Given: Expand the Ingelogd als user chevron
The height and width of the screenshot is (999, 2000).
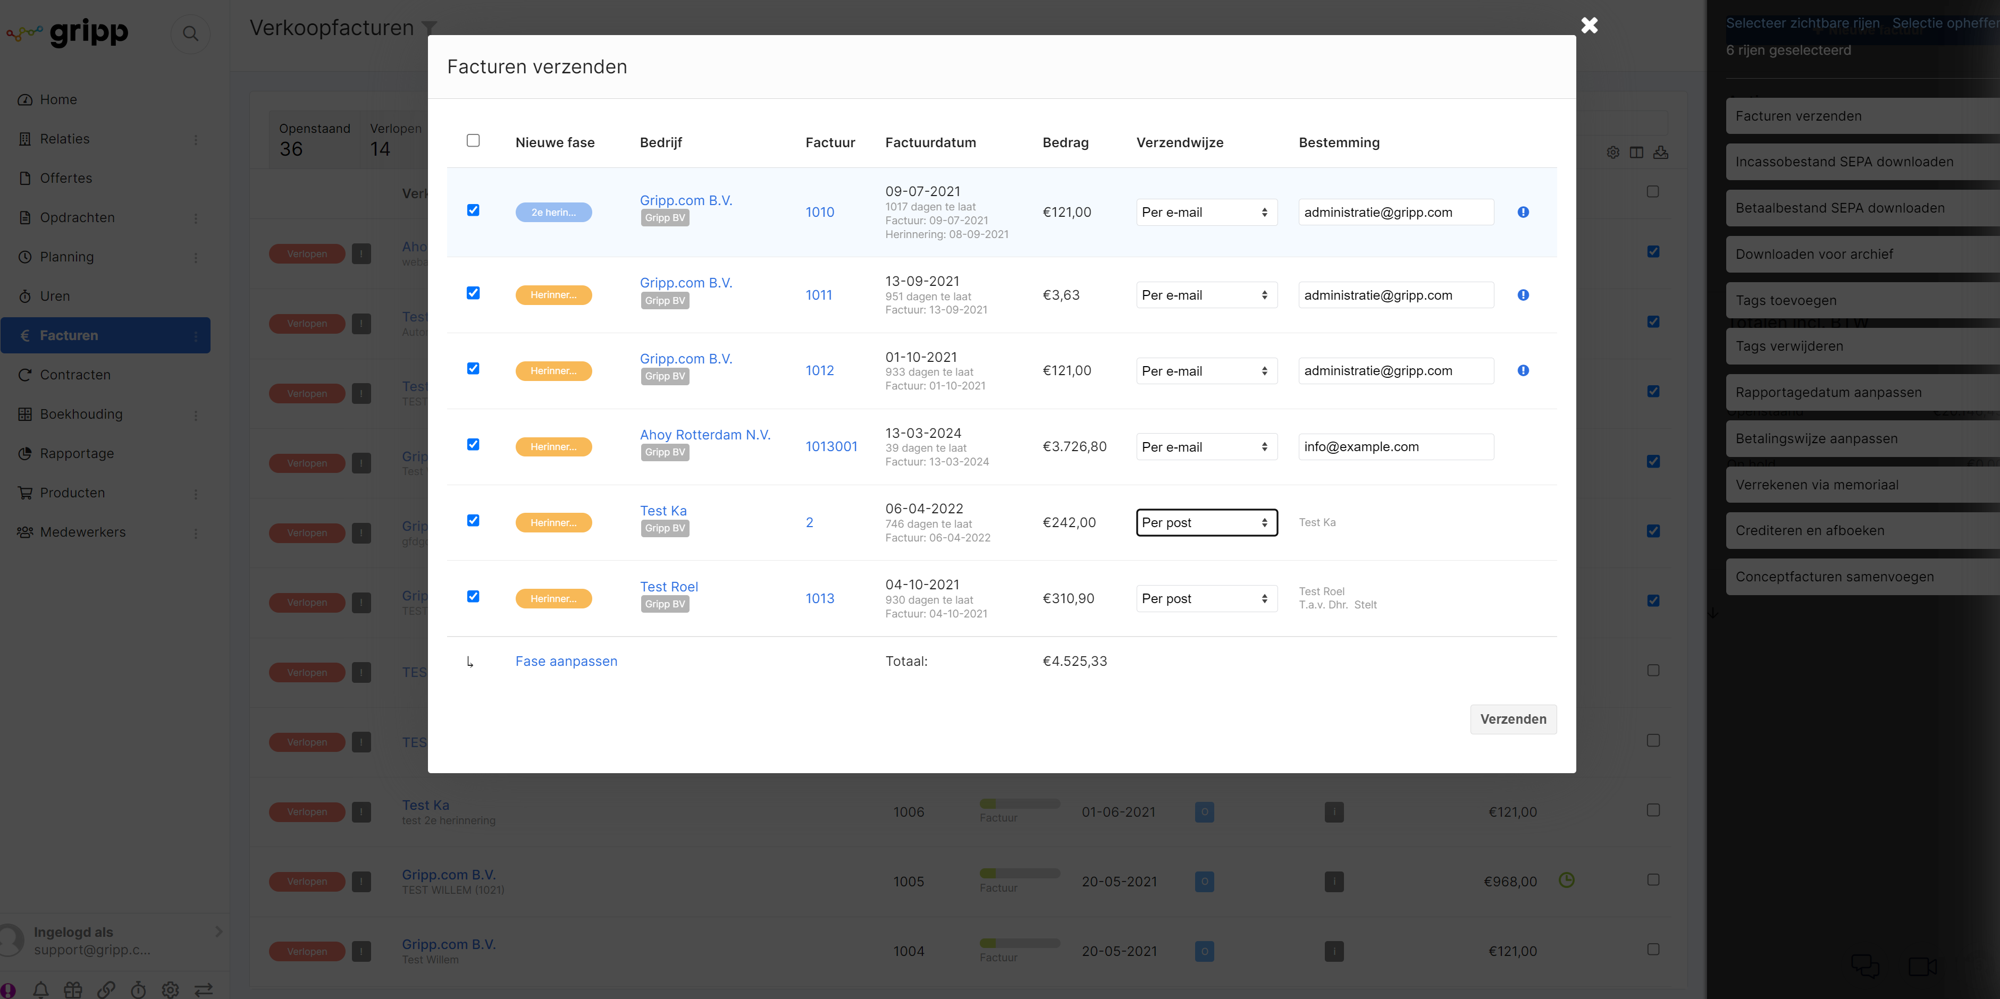Looking at the screenshot, I should coord(219,932).
